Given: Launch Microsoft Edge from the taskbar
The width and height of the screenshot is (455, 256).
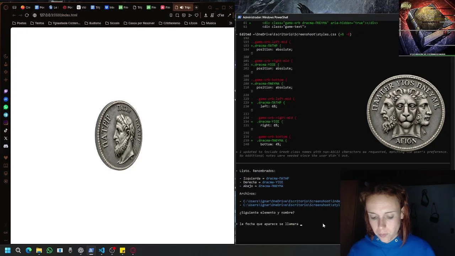Looking at the screenshot, I should [x=29, y=250].
